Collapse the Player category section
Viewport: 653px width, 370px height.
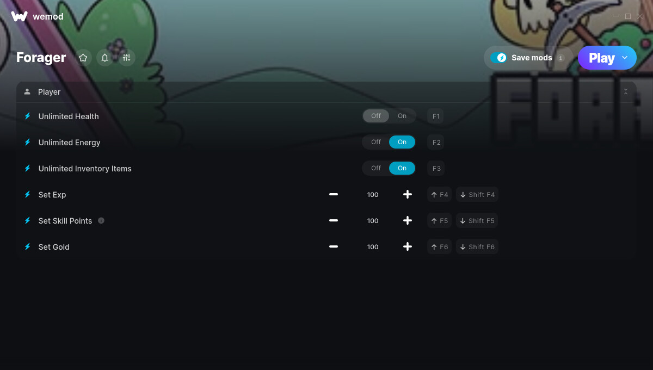(626, 92)
